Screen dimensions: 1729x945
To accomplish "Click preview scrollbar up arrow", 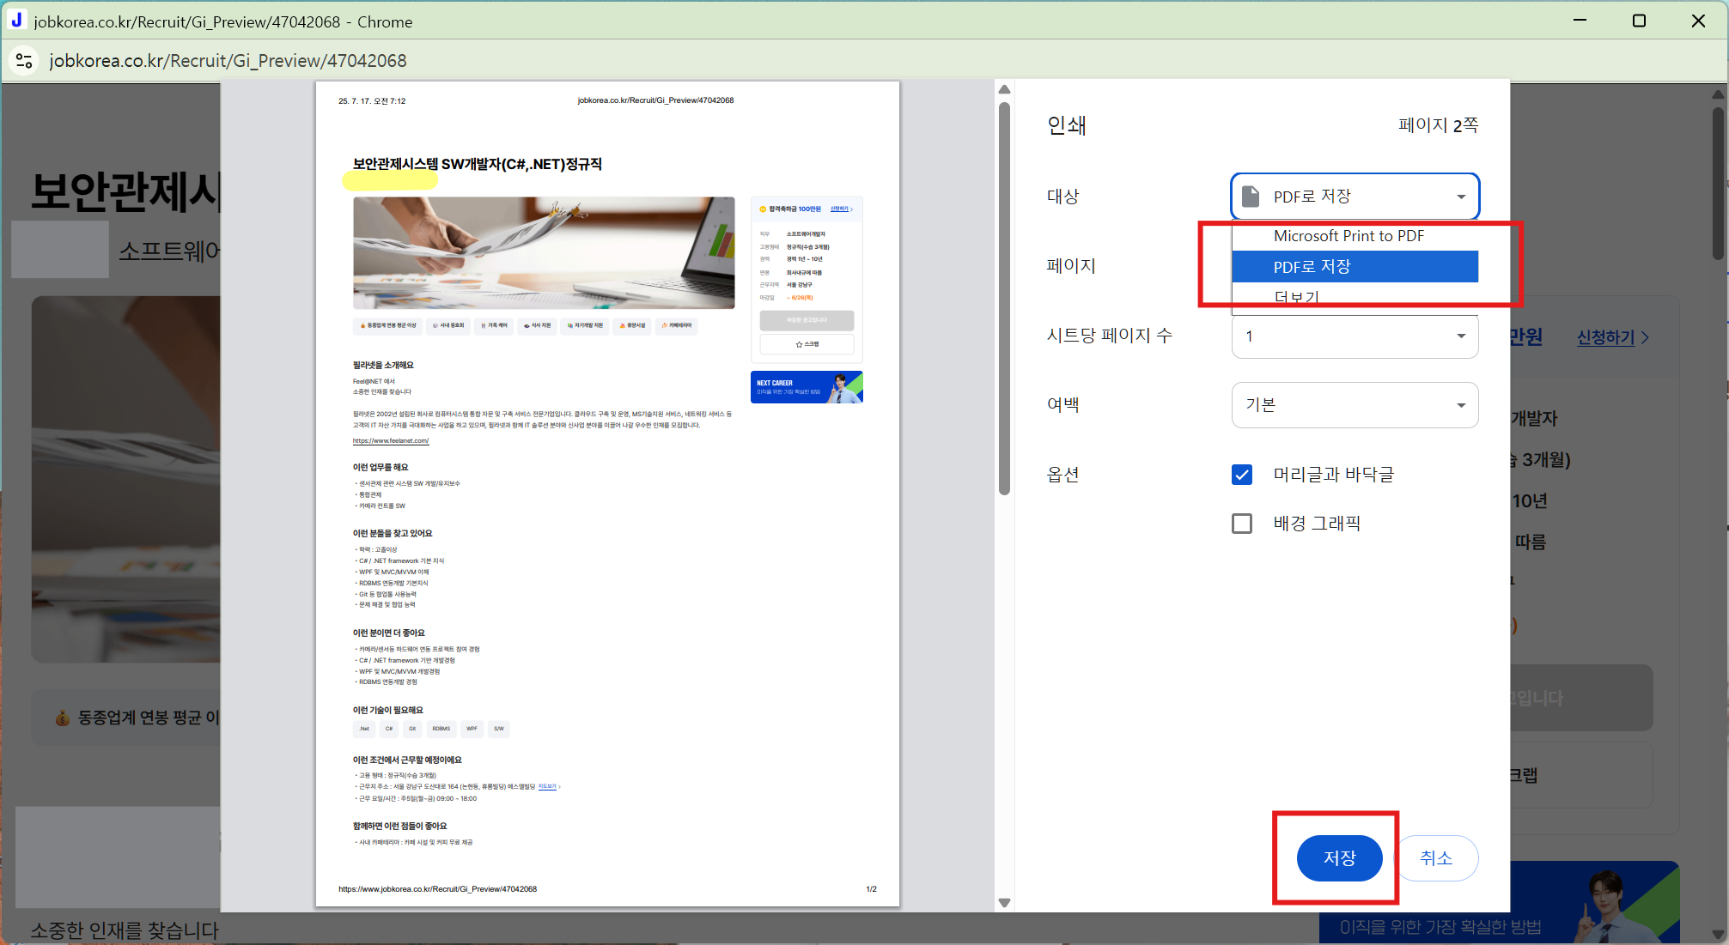I will pyautogui.click(x=1004, y=89).
